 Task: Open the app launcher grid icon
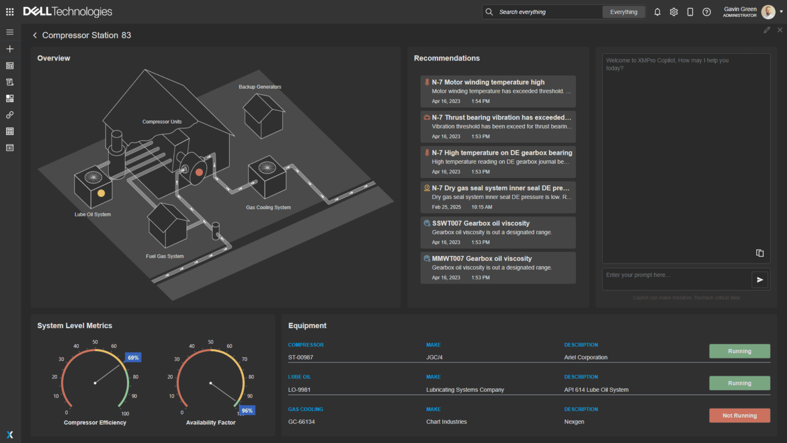pyautogui.click(x=10, y=12)
